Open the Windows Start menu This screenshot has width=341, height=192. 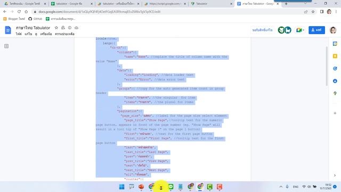point(122,187)
